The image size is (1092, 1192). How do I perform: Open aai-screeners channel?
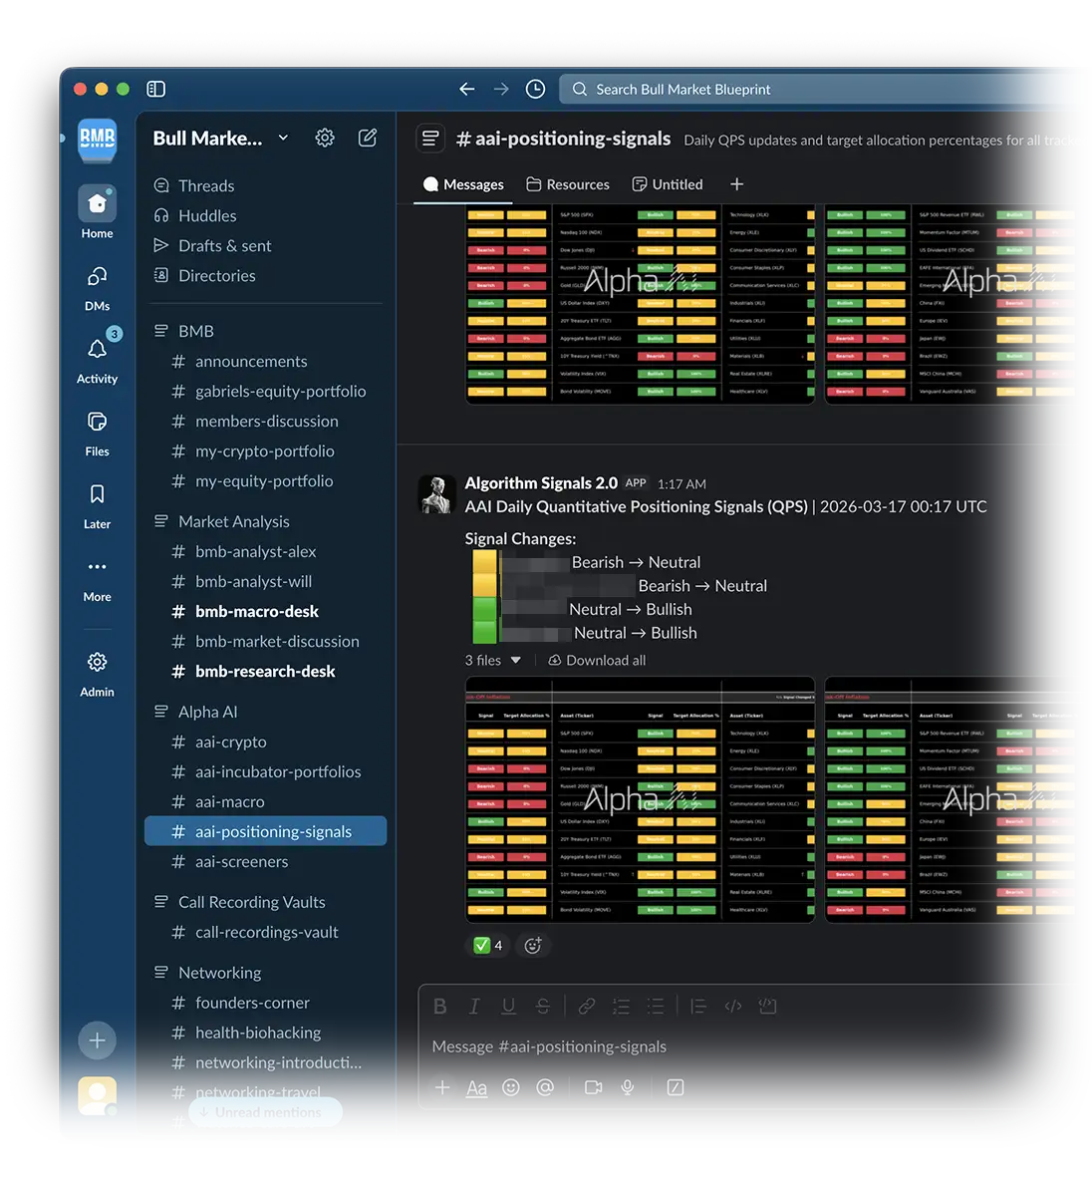241,862
